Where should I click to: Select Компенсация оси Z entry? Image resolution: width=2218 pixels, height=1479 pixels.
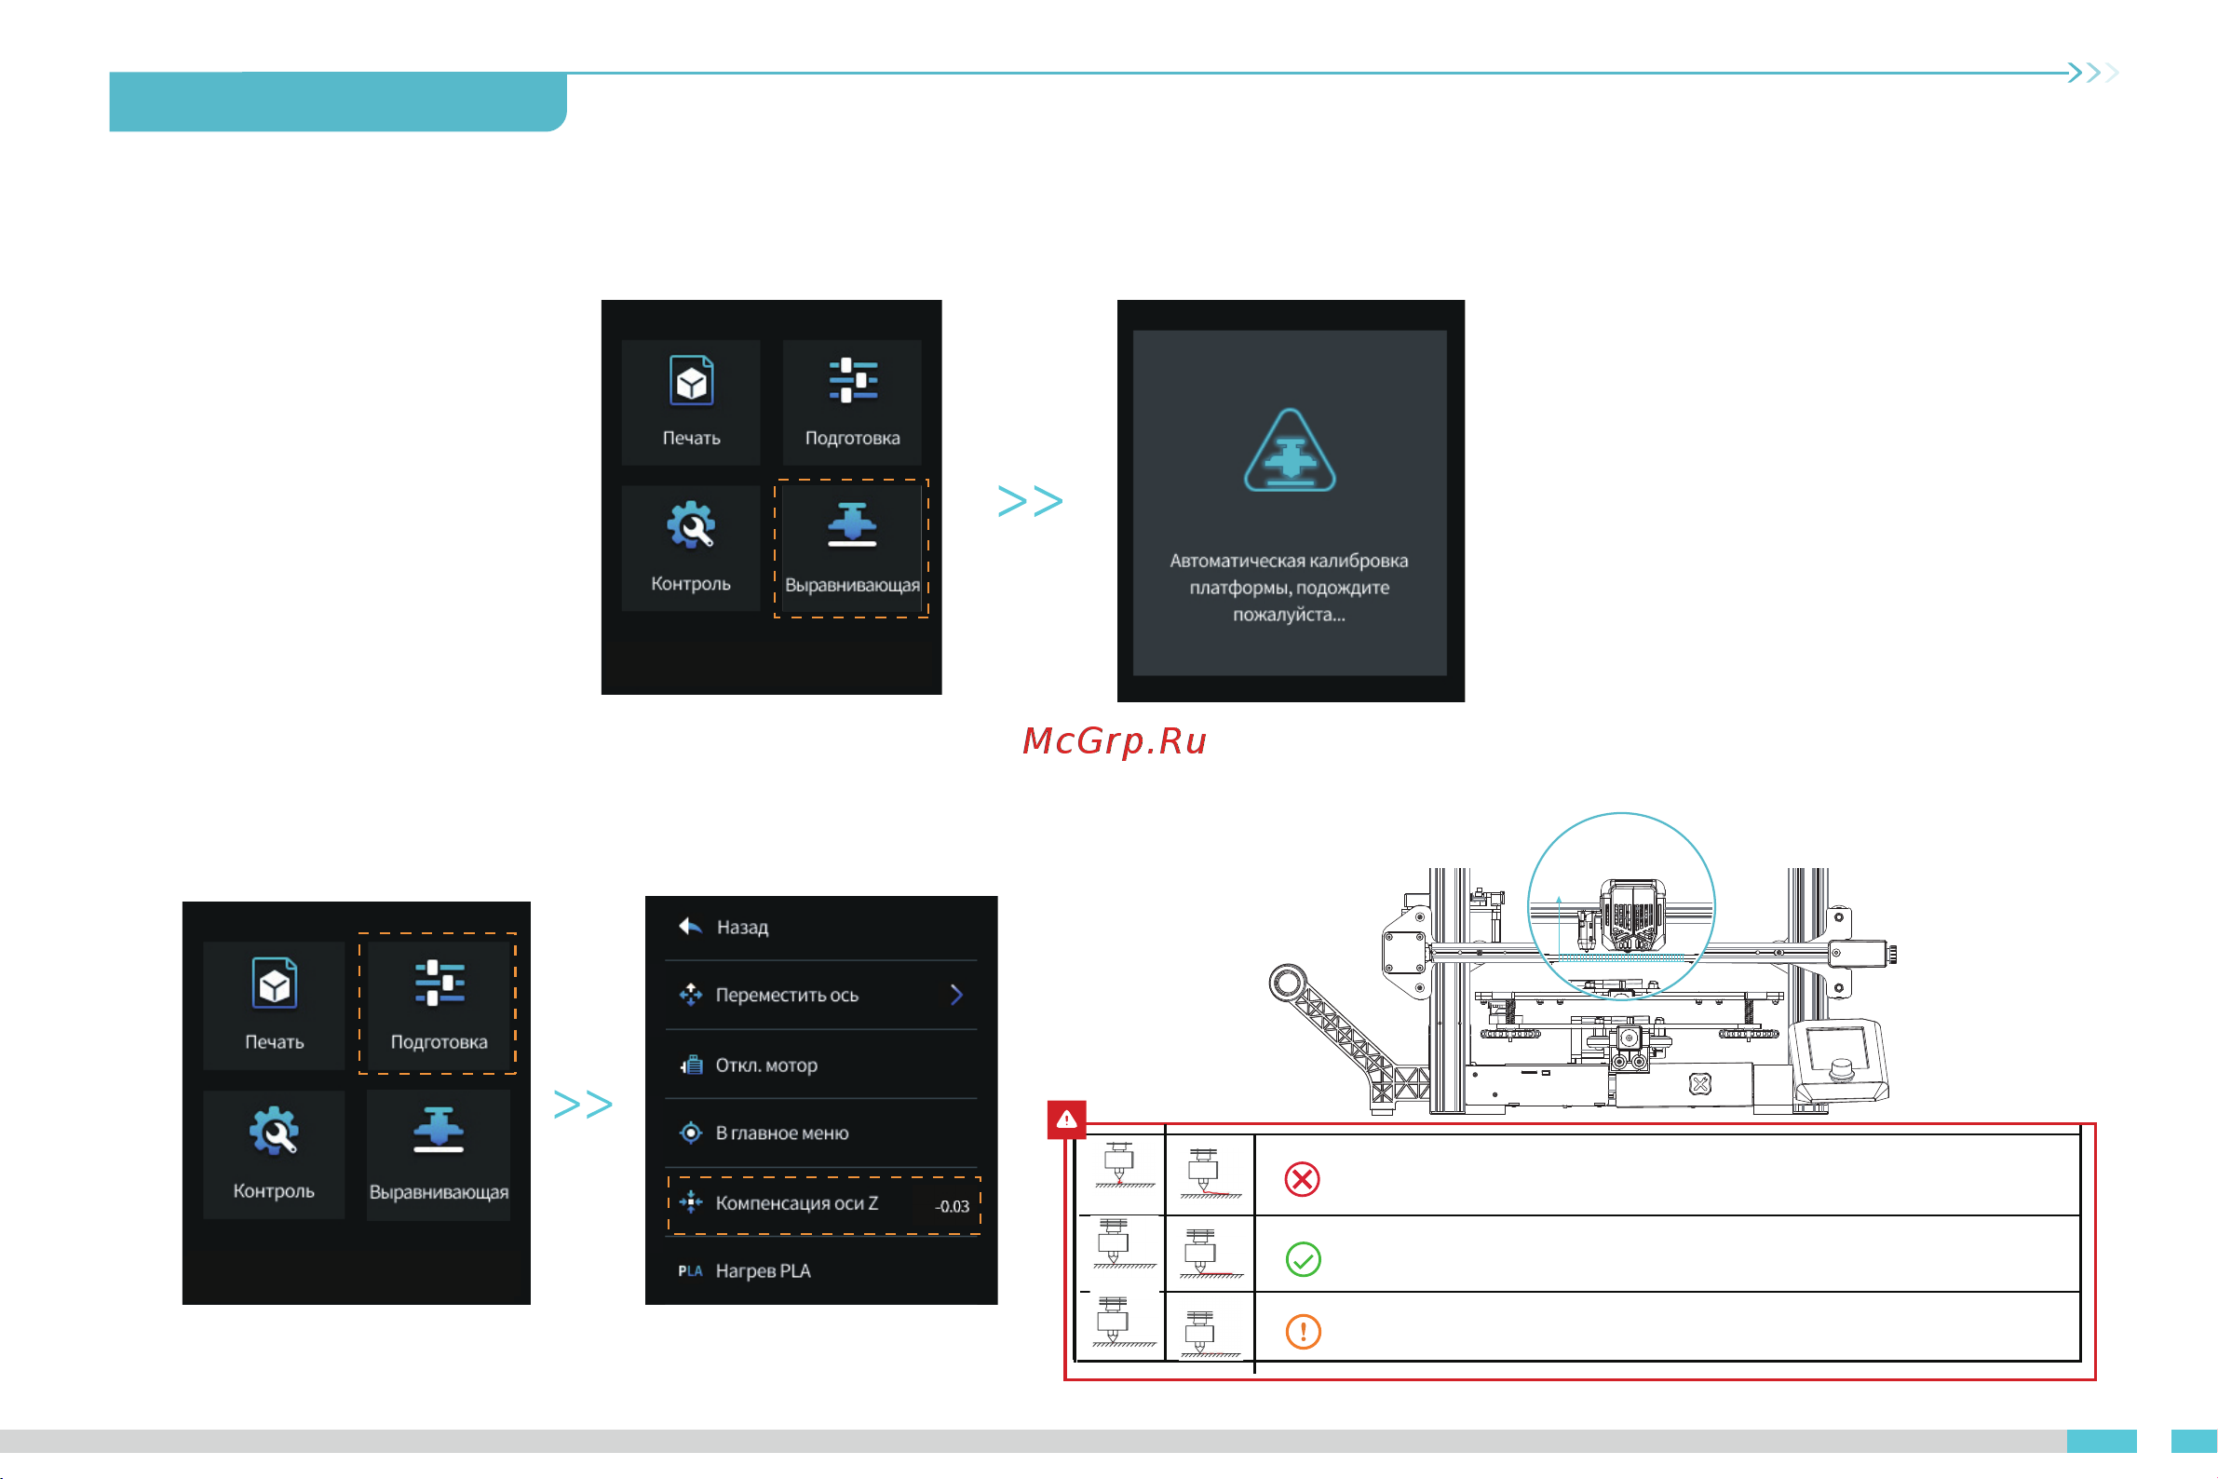click(x=823, y=1204)
